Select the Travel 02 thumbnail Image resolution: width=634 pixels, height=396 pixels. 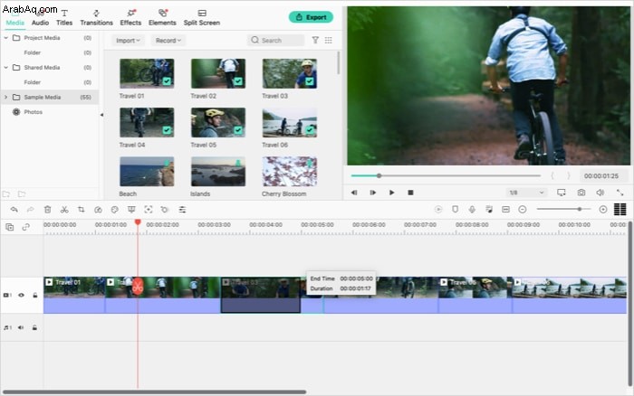[218, 73]
